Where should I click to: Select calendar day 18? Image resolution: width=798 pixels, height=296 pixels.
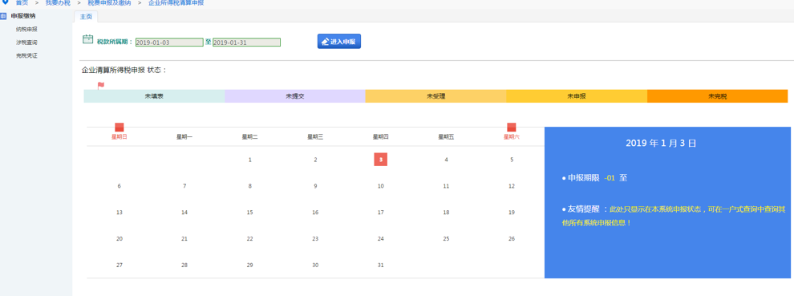tap(447, 213)
